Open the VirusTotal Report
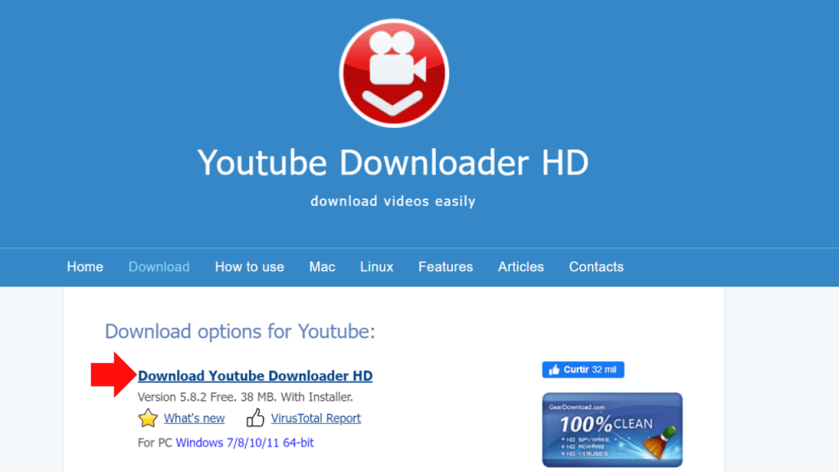 (x=315, y=418)
